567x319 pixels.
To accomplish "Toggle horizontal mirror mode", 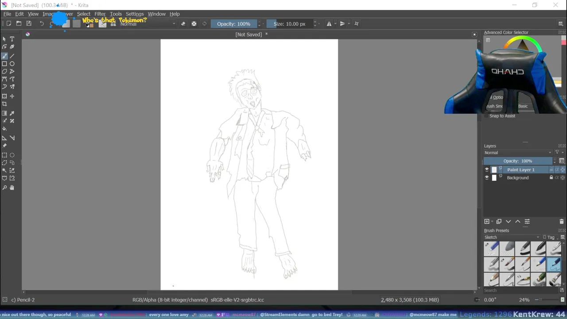I will click(329, 23).
